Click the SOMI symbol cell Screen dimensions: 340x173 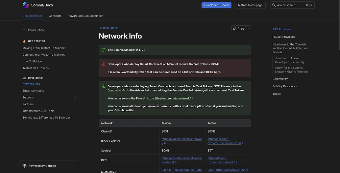[165, 151]
